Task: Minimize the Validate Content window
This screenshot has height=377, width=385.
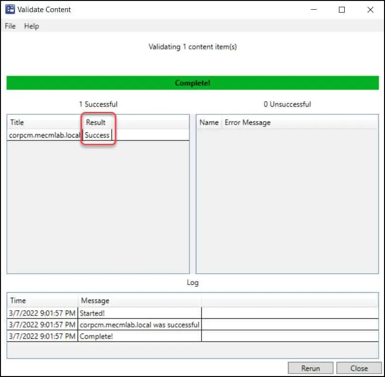Action: pos(314,10)
